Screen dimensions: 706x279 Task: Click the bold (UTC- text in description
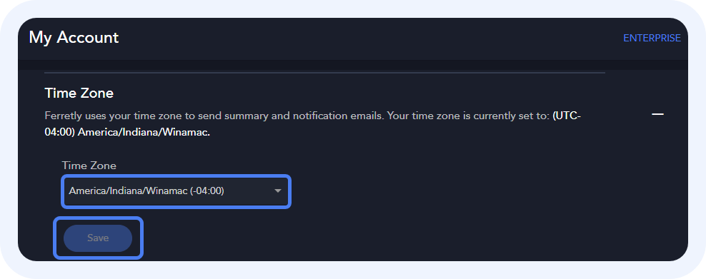(567, 116)
